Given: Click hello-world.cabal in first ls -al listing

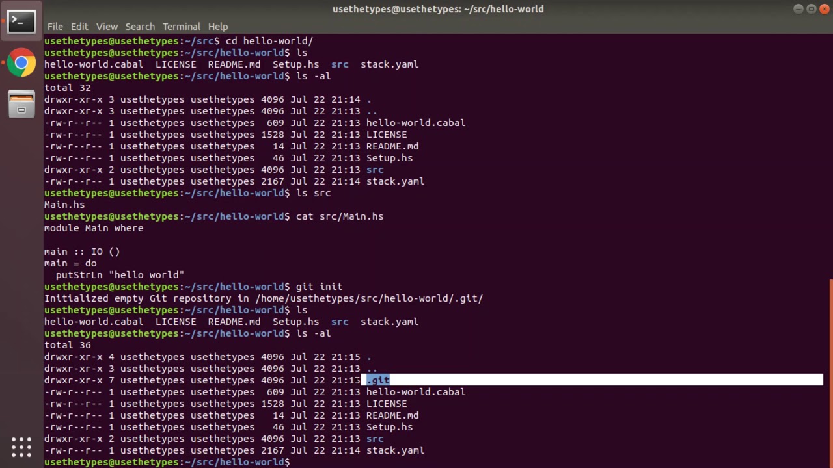Looking at the screenshot, I should pos(416,123).
